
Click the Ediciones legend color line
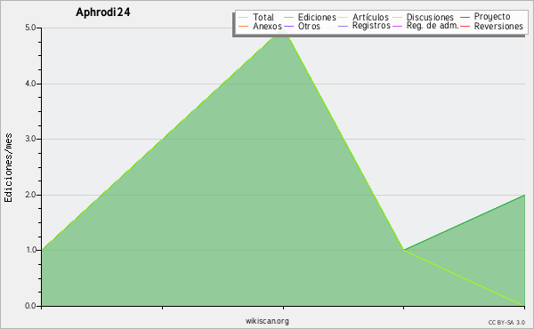288,18
